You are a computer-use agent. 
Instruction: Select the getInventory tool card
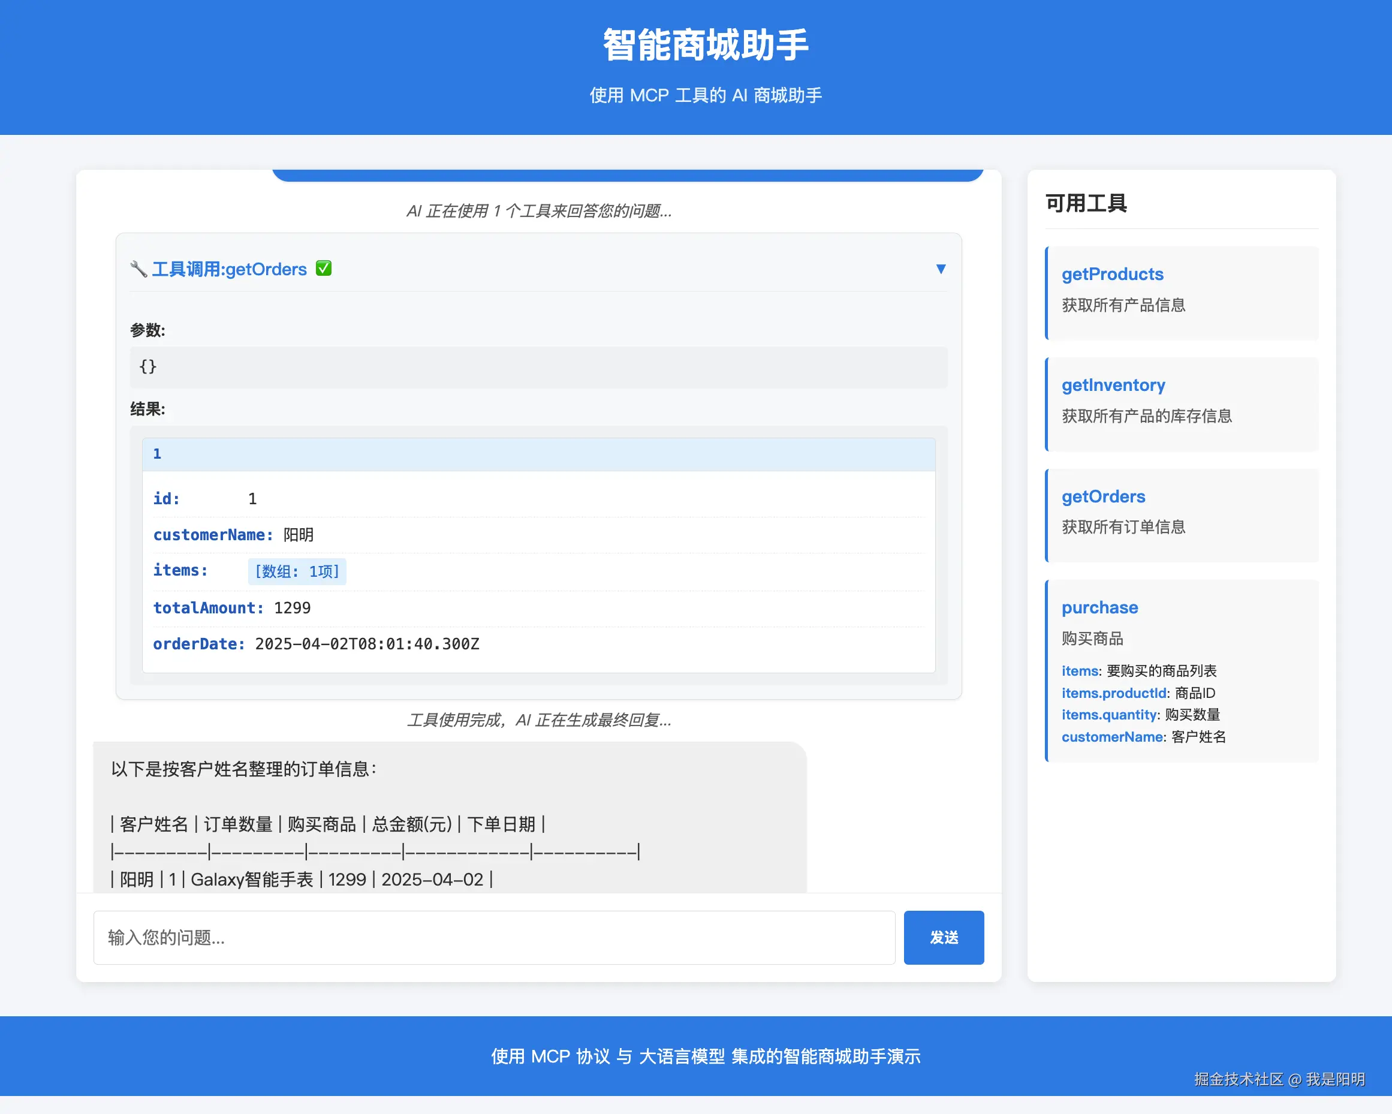pos(1182,404)
